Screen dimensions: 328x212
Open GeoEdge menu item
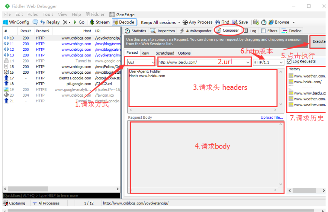122,14
